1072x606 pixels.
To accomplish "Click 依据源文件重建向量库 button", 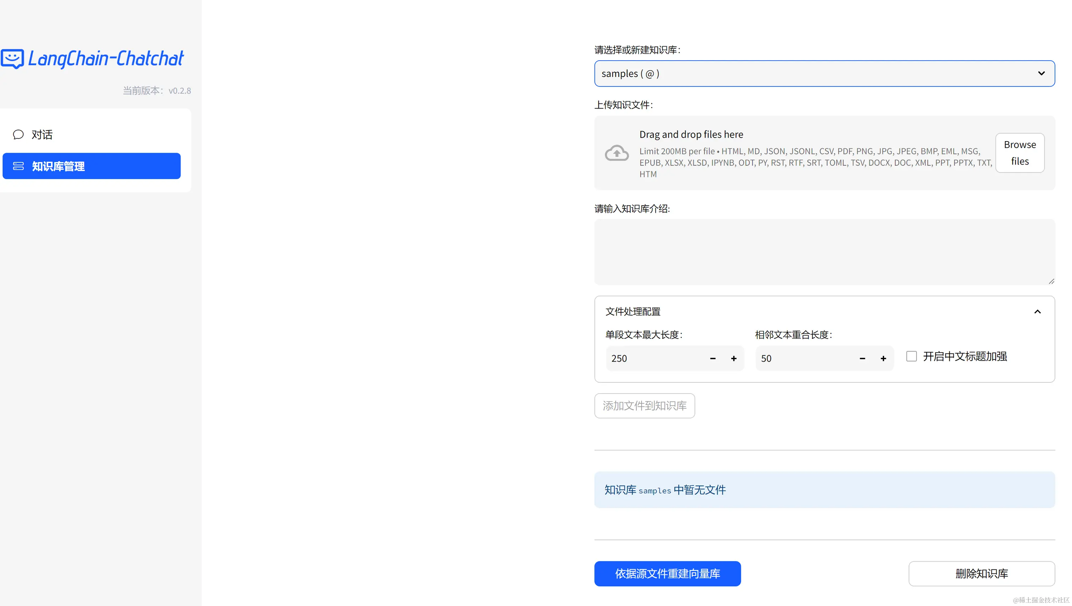I will [x=667, y=573].
